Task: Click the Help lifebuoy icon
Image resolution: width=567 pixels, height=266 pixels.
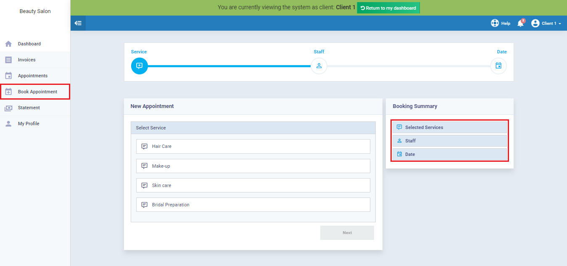Action: [x=495, y=23]
